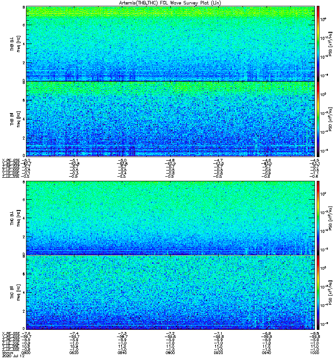336x359 pixels.
Task: Click the 0820 time tick label
Action: [74, 353]
